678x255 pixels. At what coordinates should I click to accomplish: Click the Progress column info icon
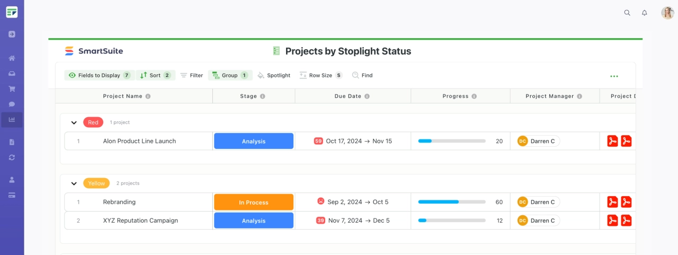tap(474, 96)
